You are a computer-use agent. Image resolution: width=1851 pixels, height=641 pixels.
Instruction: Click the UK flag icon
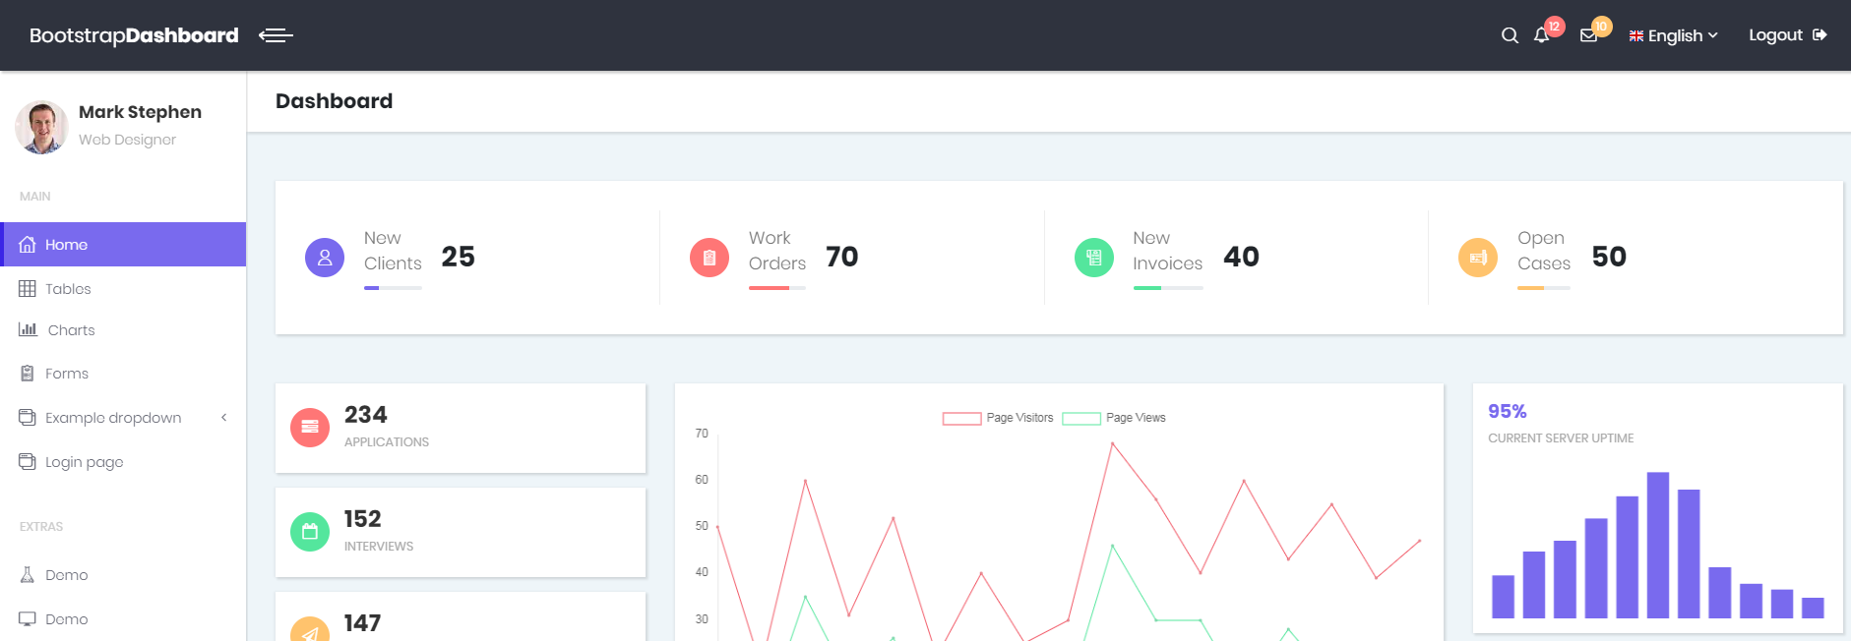1636,35
